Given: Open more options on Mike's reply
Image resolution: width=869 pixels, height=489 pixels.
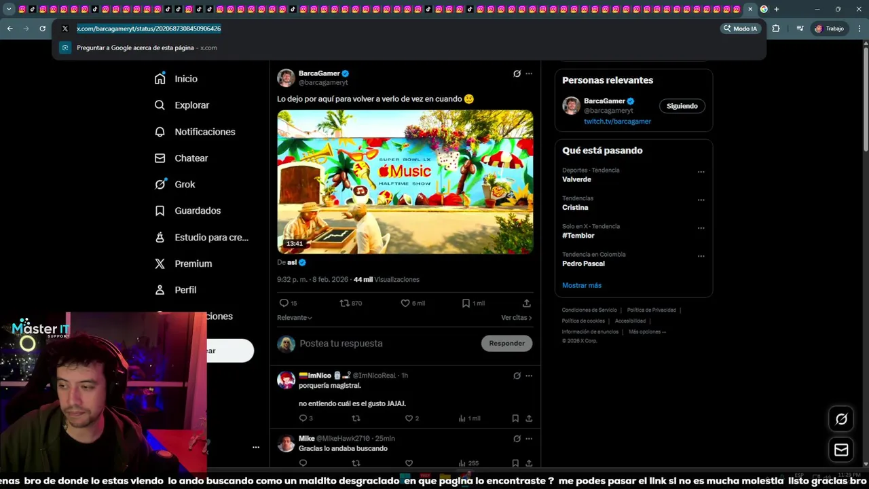Looking at the screenshot, I should [529, 439].
